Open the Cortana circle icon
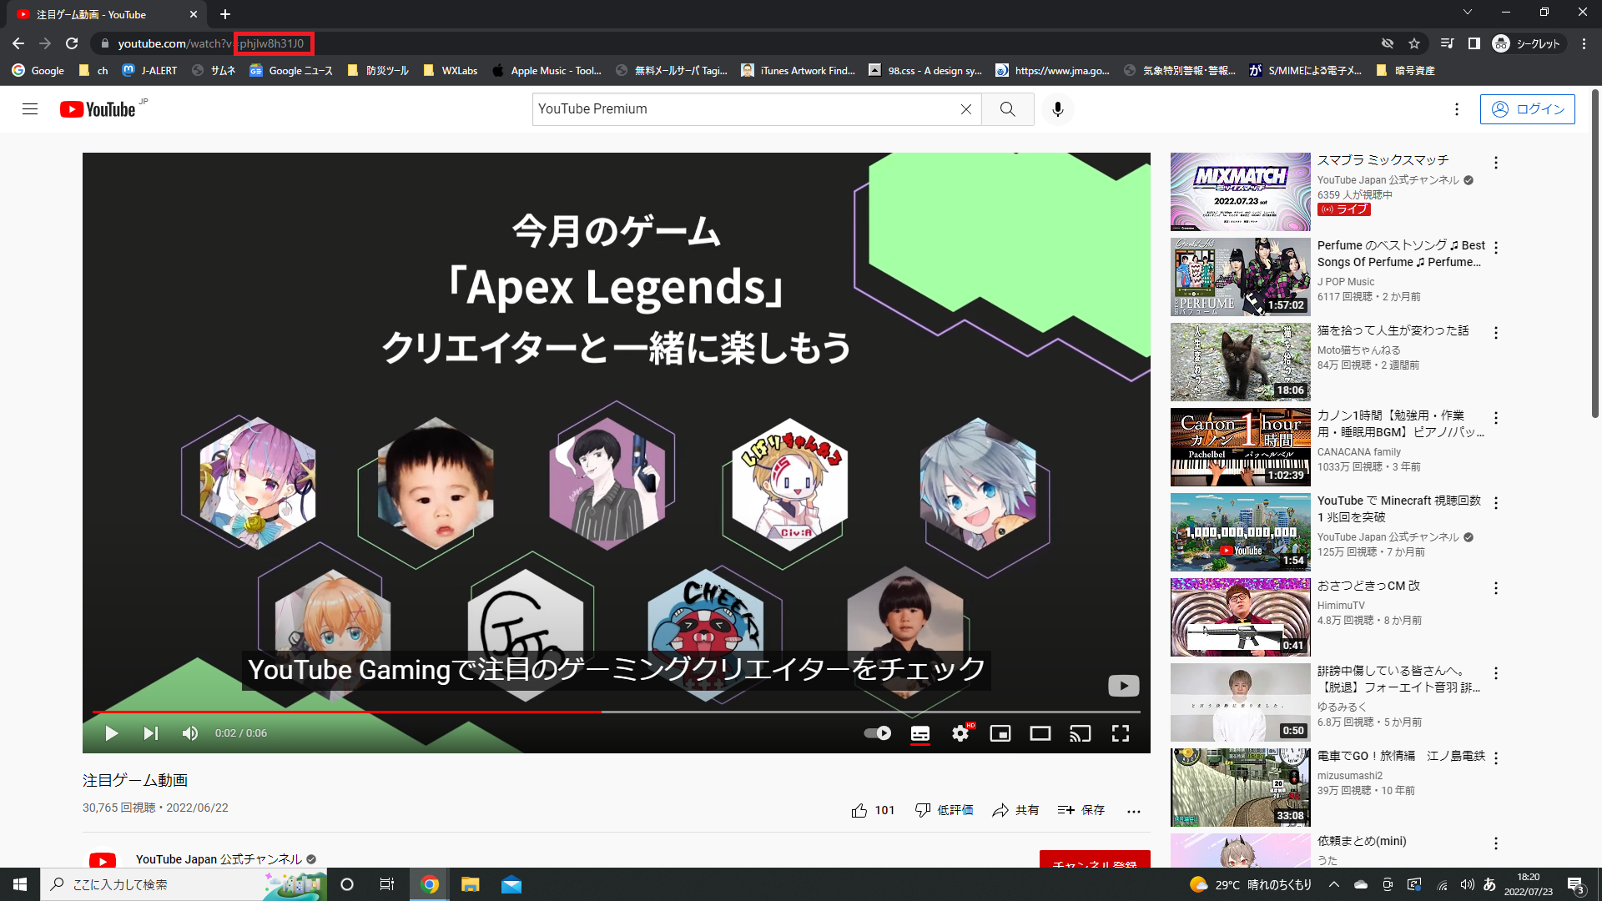 347,884
